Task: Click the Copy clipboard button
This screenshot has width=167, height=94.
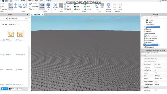Action: tap(2, 4)
